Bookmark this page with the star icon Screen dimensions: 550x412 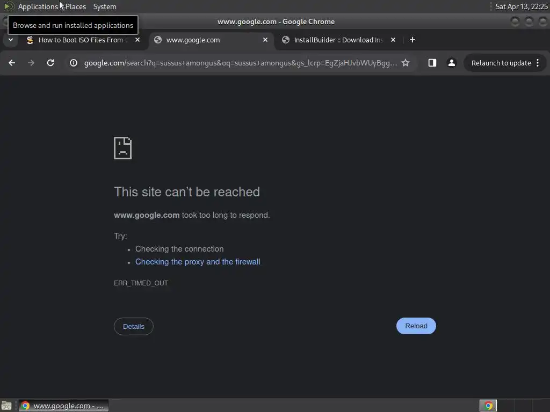pos(406,63)
